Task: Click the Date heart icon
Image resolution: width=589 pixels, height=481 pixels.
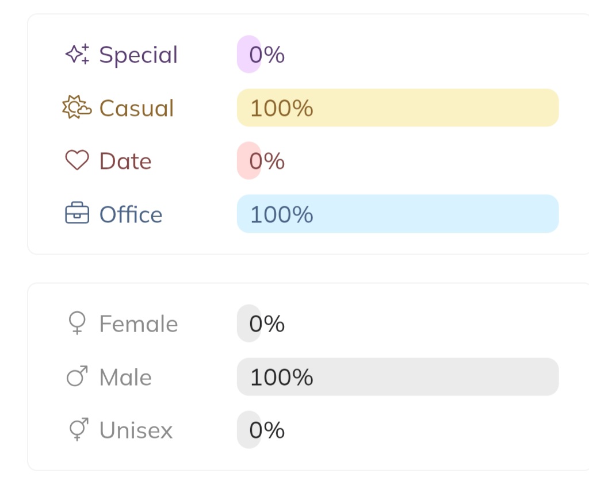Action: [x=77, y=161]
